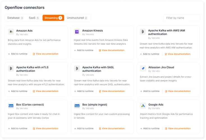This screenshot has height=140, width=206.
Task: Click document icon in Google Ads card
Action: tap(166, 129)
